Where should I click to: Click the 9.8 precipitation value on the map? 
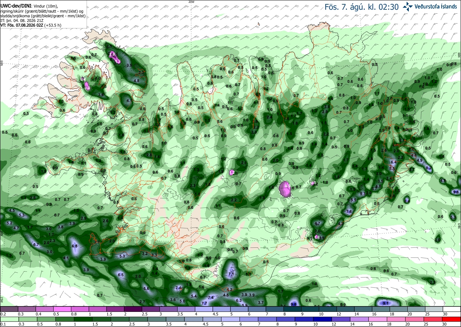pyautogui.click(x=294, y=304)
